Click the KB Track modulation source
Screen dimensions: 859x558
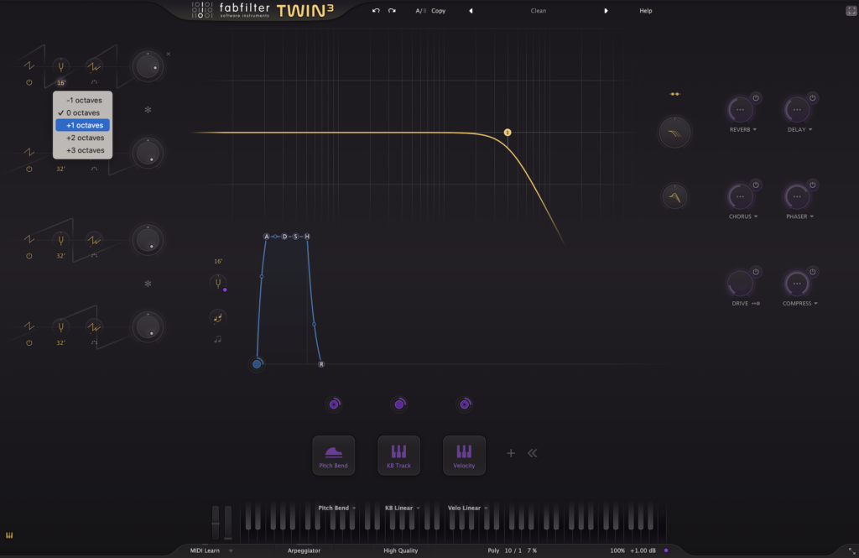[398, 456]
